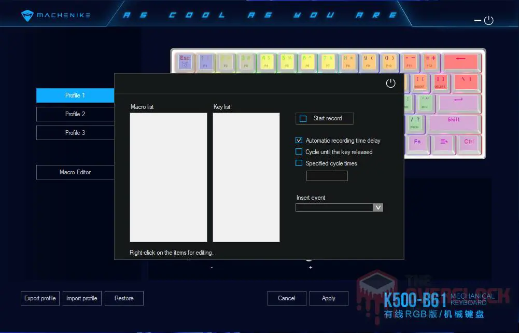Open the Insert event dropdown

(378, 207)
